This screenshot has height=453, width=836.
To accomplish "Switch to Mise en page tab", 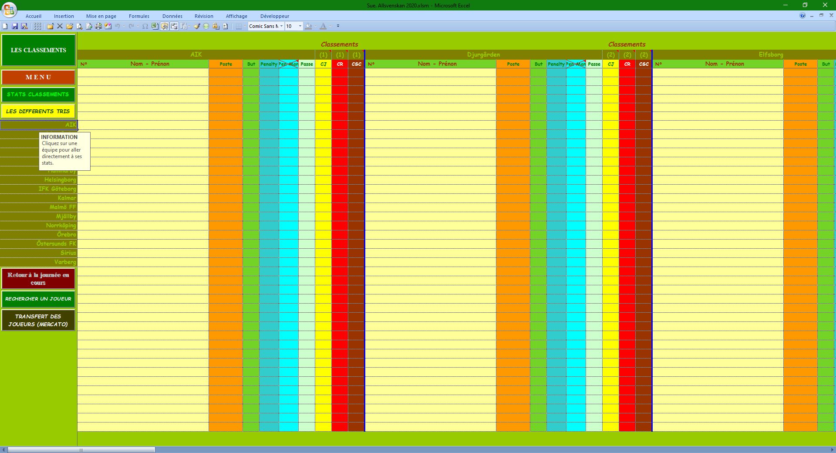I will pos(101,16).
